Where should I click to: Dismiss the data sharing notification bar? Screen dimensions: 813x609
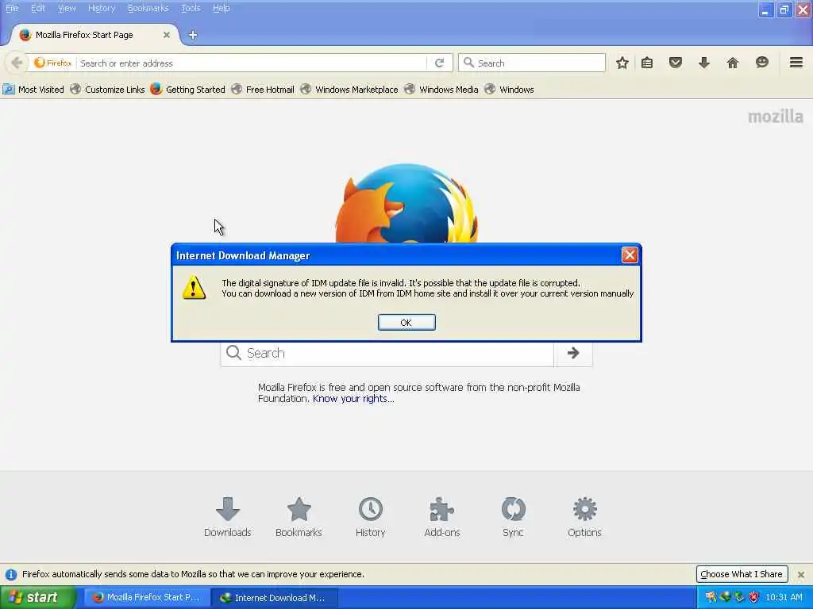coord(801,574)
